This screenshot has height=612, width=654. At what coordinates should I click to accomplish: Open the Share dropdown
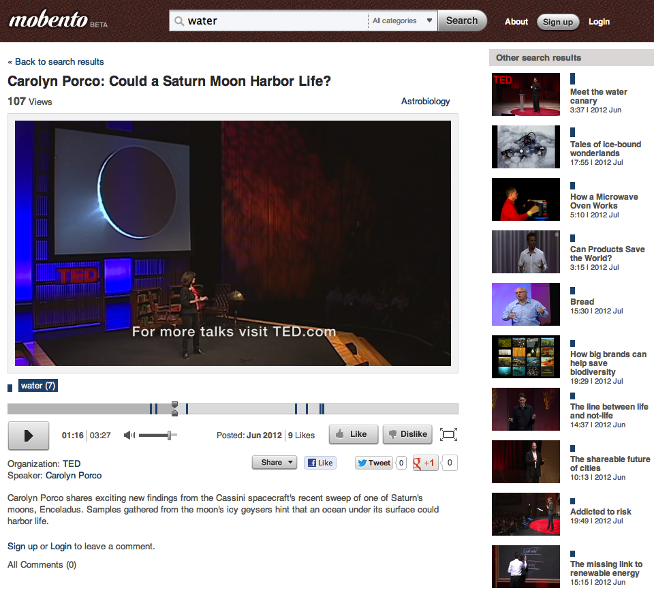coord(275,462)
